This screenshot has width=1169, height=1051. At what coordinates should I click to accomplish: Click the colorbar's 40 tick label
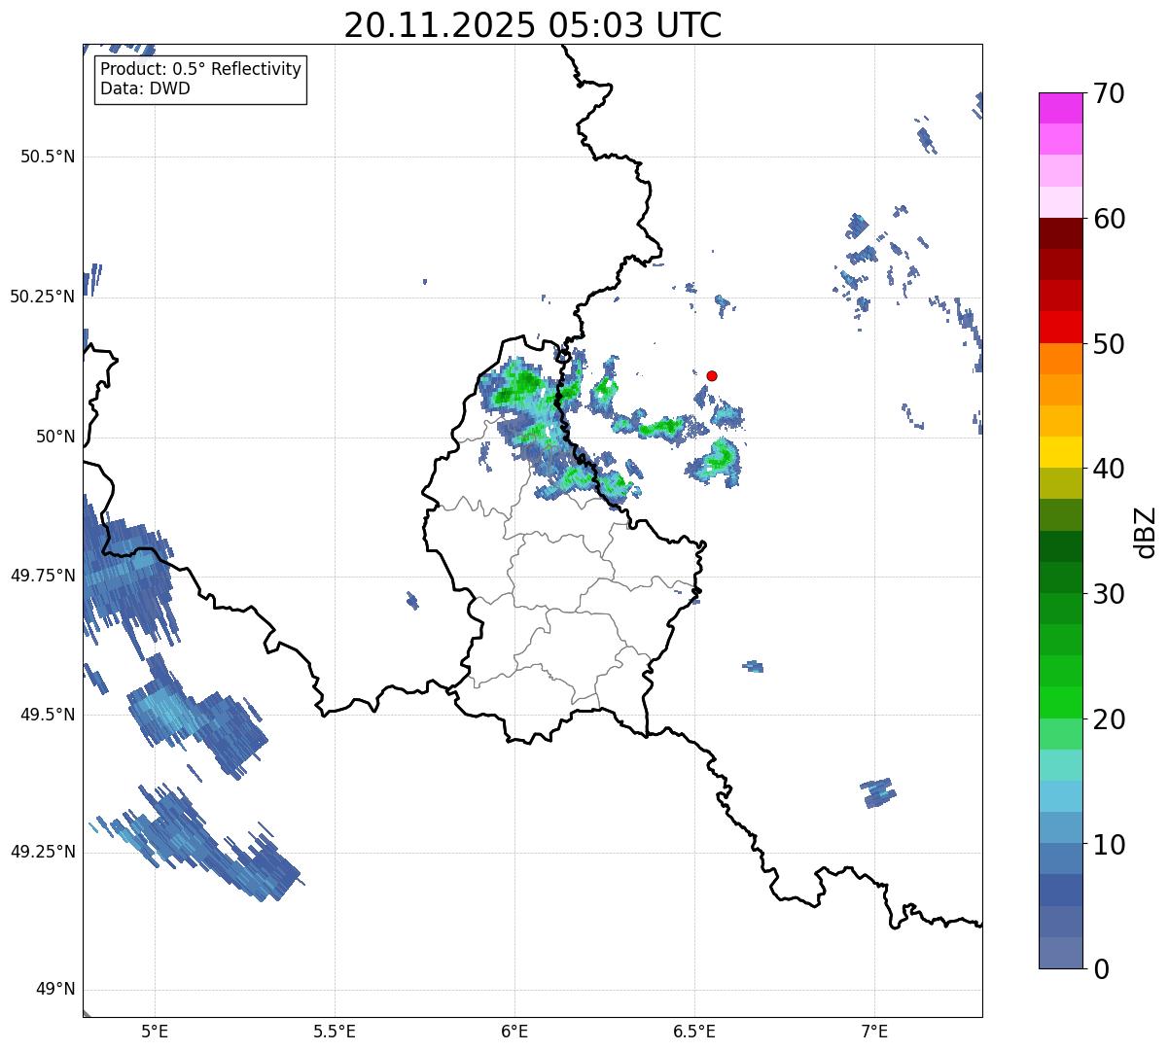(x=1110, y=469)
